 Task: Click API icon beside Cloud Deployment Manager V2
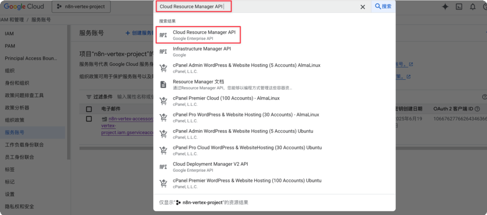(x=163, y=167)
